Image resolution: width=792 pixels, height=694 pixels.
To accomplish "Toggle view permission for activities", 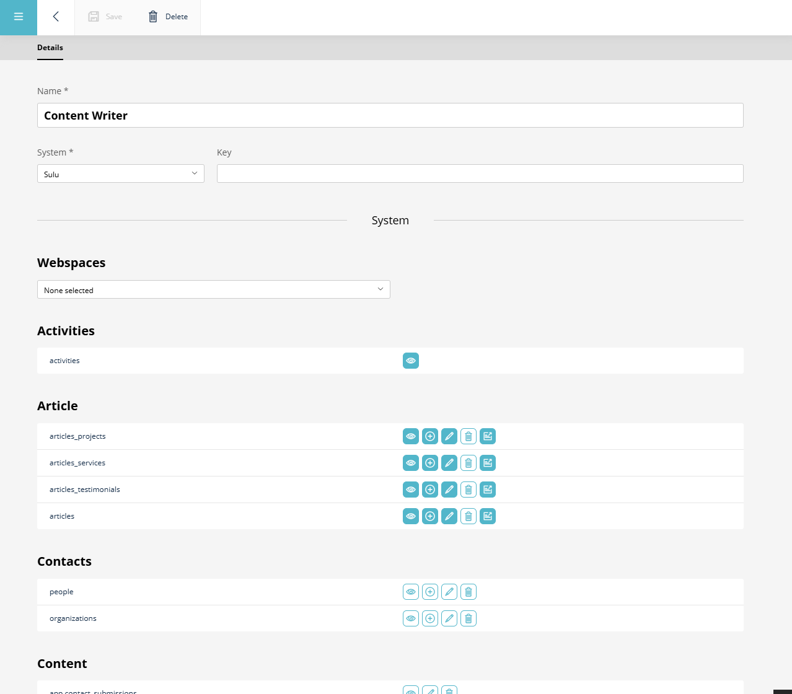I will click(411, 361).
